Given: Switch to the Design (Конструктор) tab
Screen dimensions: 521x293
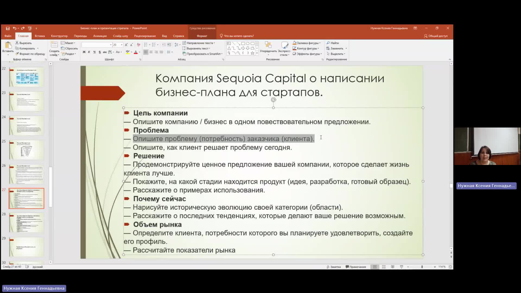Looking at the screenshot, I should 59,36.
